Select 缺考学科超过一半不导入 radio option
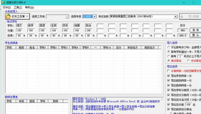Screen dimensions: 201x114 [169, 52]
